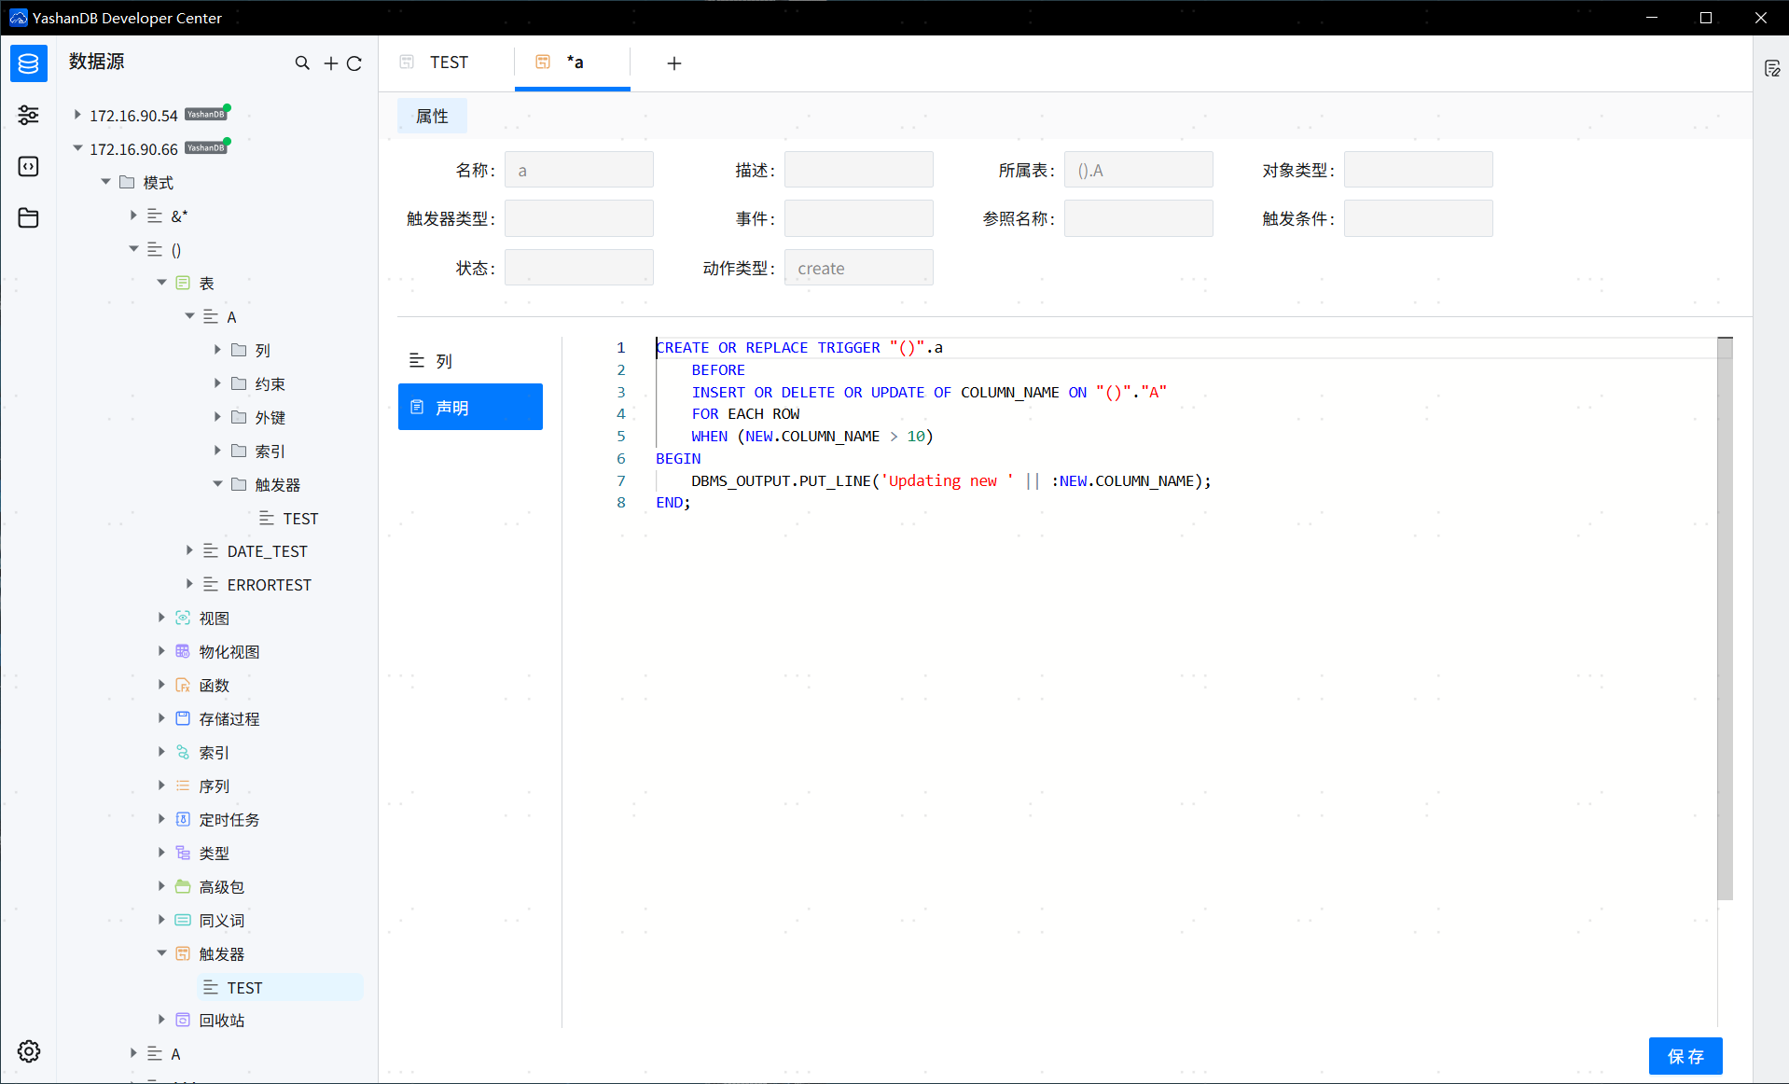Open the SQL console icon in sidebar

click(28, 166)
